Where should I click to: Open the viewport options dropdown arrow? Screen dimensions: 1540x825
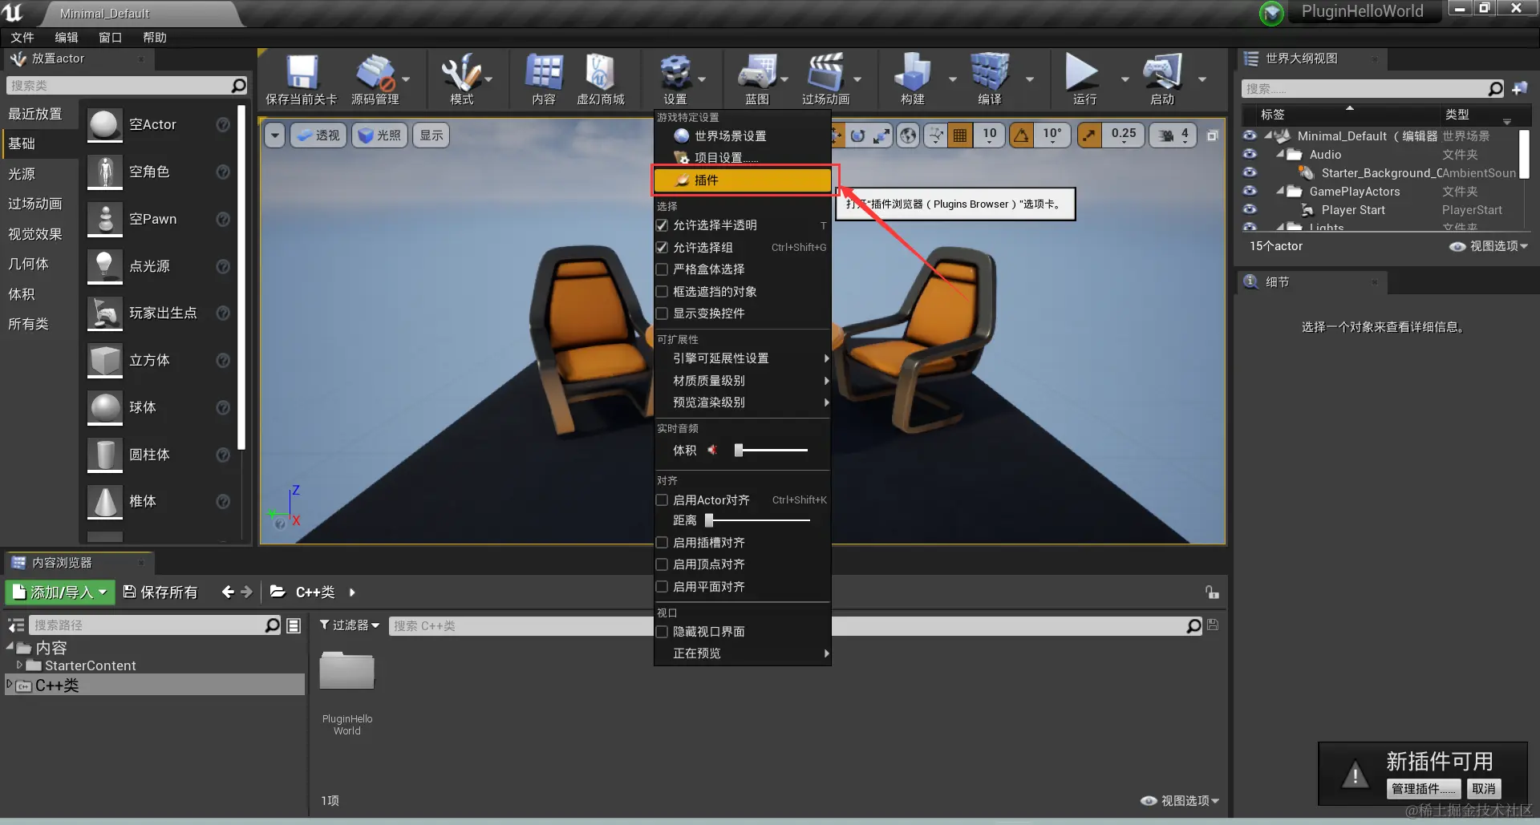pos(275,135)
